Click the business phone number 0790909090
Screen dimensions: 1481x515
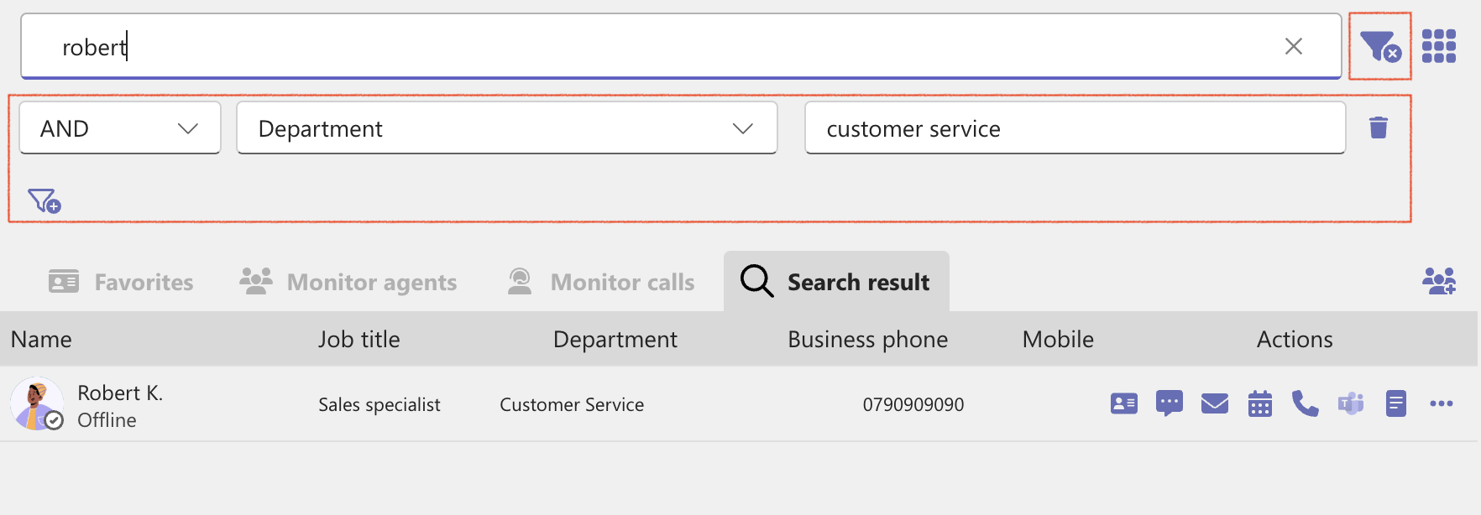point(913,404)
